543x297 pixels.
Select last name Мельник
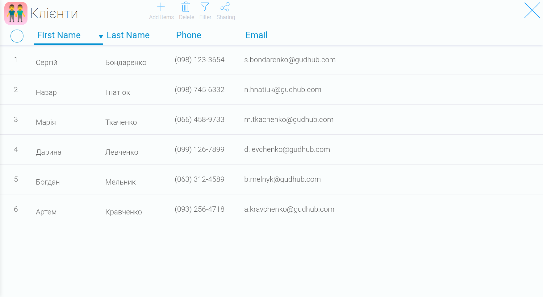(121, 182)
